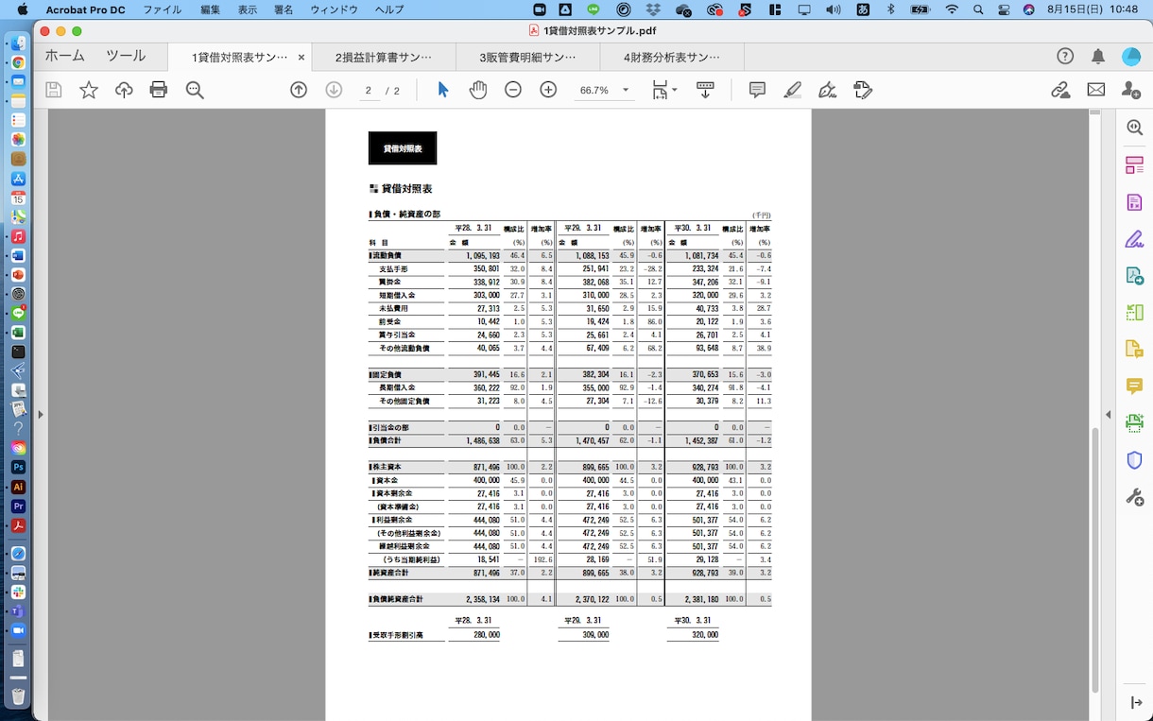Image resolution: width=1153 pixels, height=721 pixels.
Task: Go to next page arrow
Action: coord(334,90)
